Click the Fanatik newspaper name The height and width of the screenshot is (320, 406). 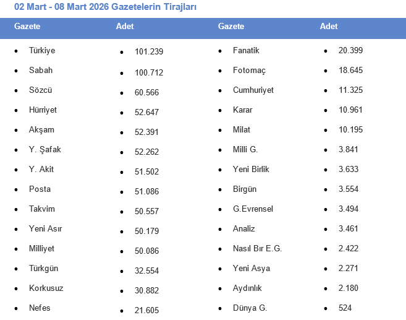click(x=246, y=51)
